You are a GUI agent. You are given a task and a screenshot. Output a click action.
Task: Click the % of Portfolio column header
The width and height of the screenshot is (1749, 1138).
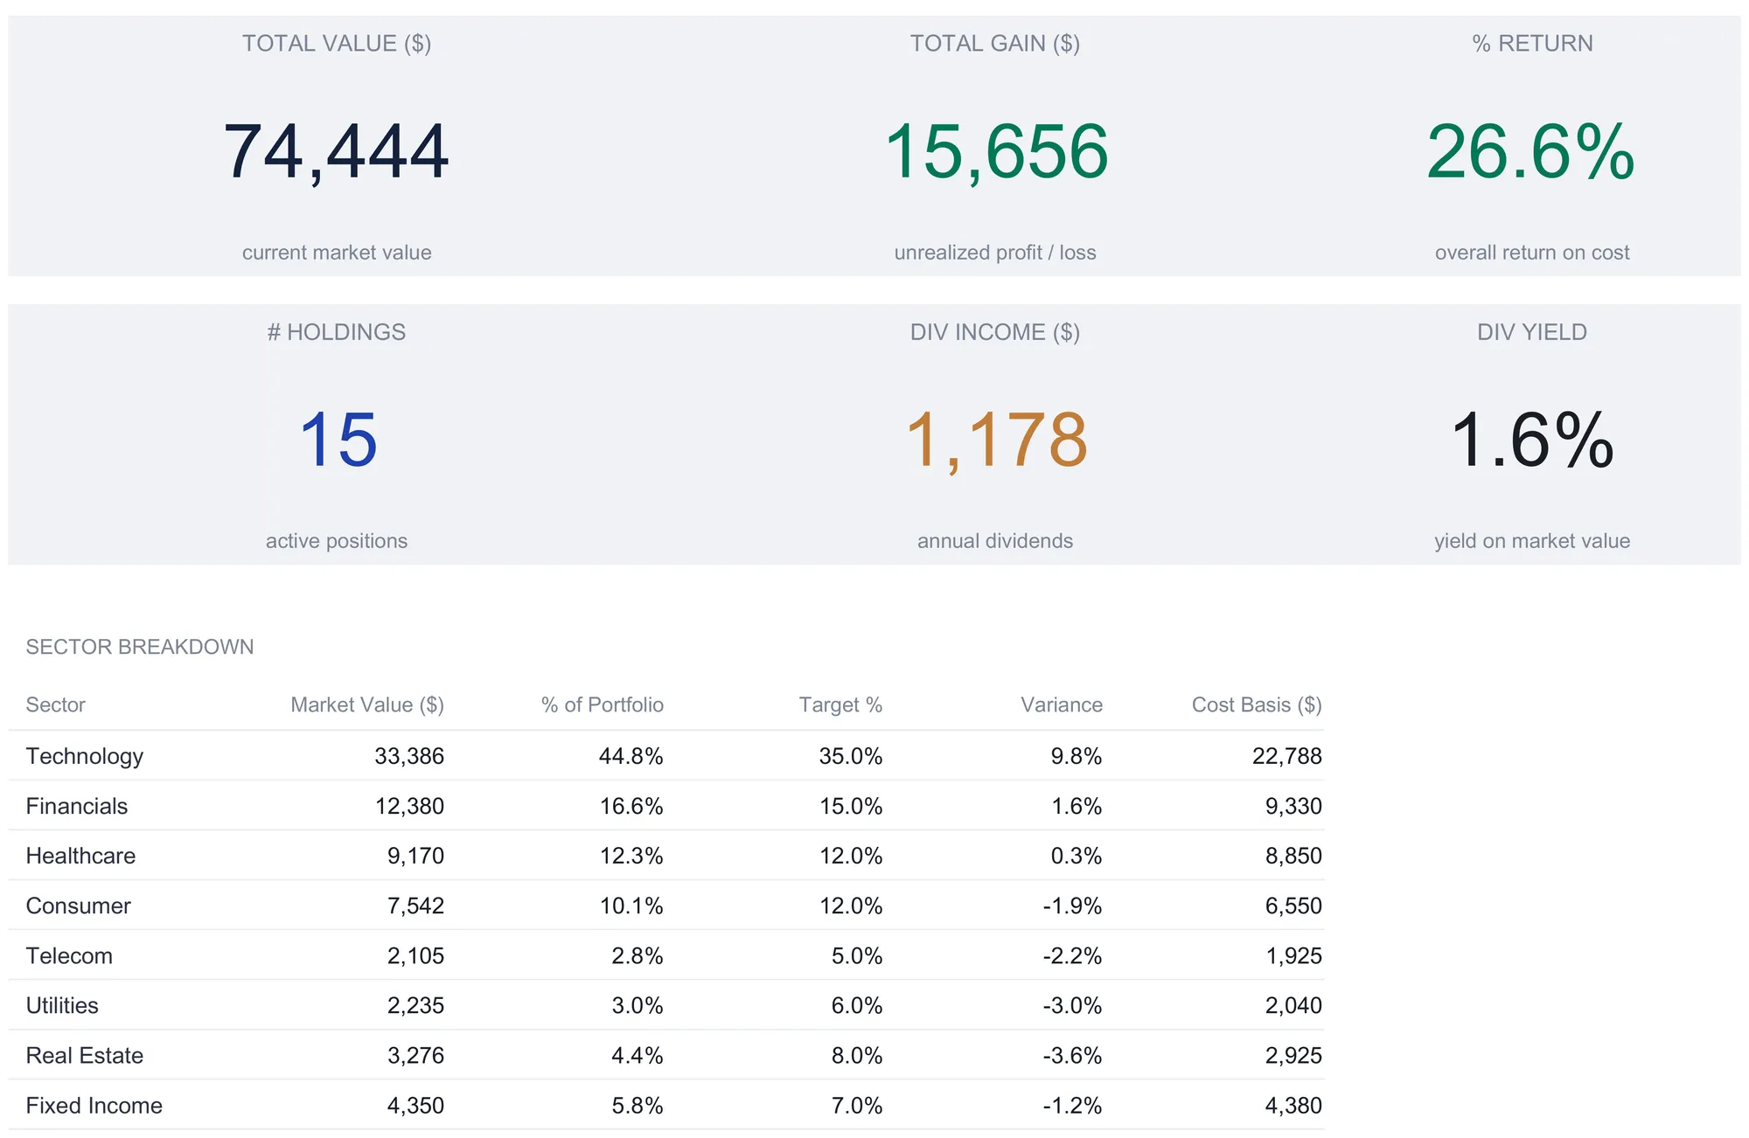(x=603, y=704)
